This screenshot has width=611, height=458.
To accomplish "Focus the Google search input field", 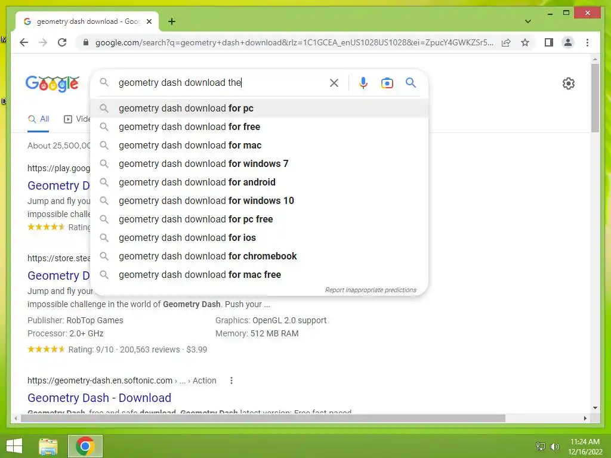I will (x=222, y=82).
